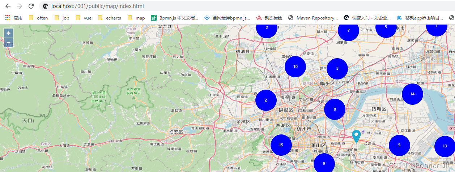Click the 太湖源省级森林公园 label
Image resolution: width=455 pixels, height=172 pixels.
(x=133, y=93)
